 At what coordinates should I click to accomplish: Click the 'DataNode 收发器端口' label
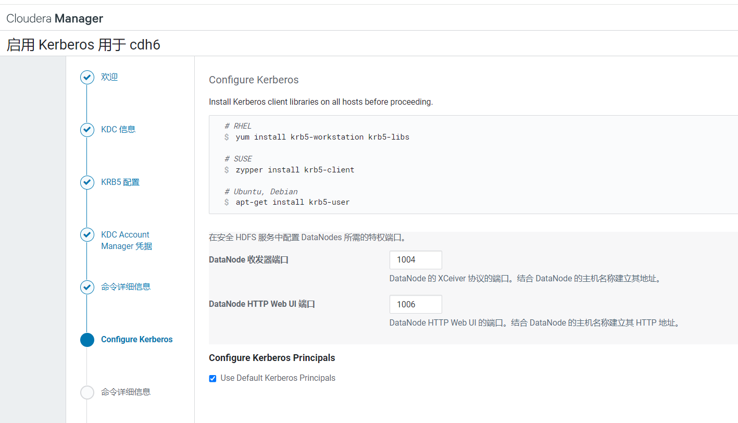pyautogui.click(x=248, y=259)
